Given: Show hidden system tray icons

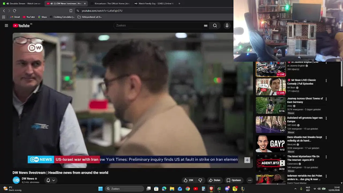Looking at the screenshot, I should 295,189.
